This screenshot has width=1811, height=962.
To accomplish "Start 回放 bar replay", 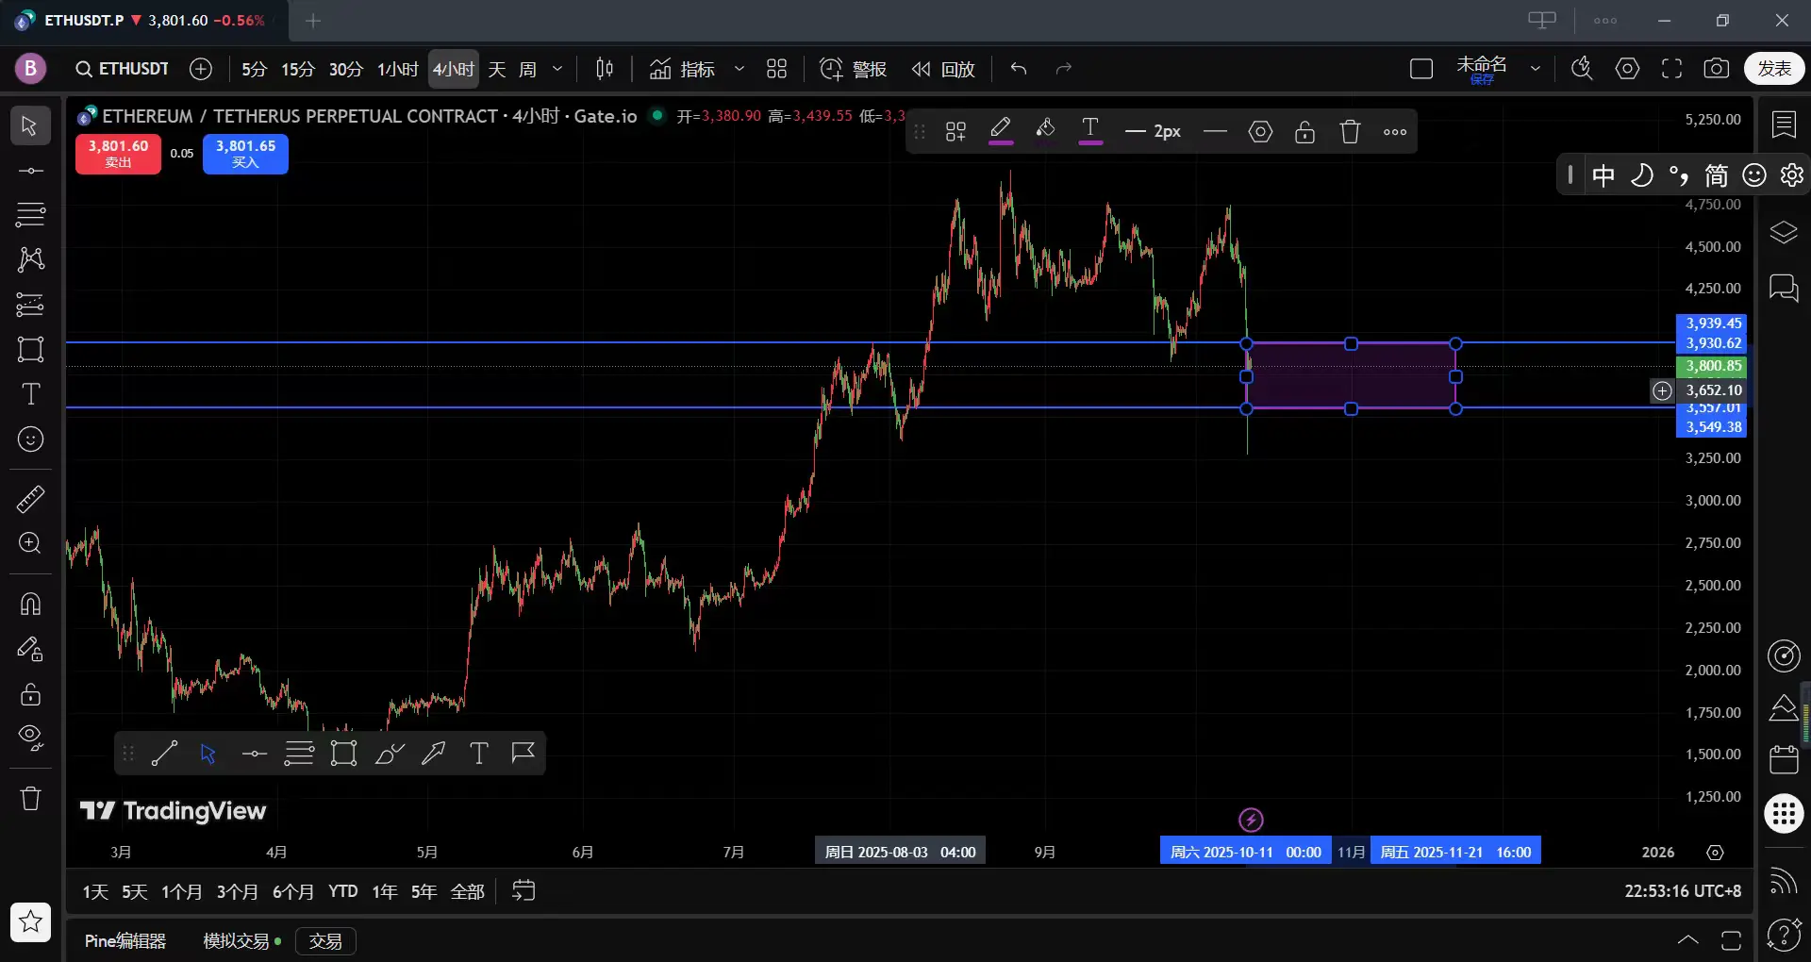I will (943, 69).
